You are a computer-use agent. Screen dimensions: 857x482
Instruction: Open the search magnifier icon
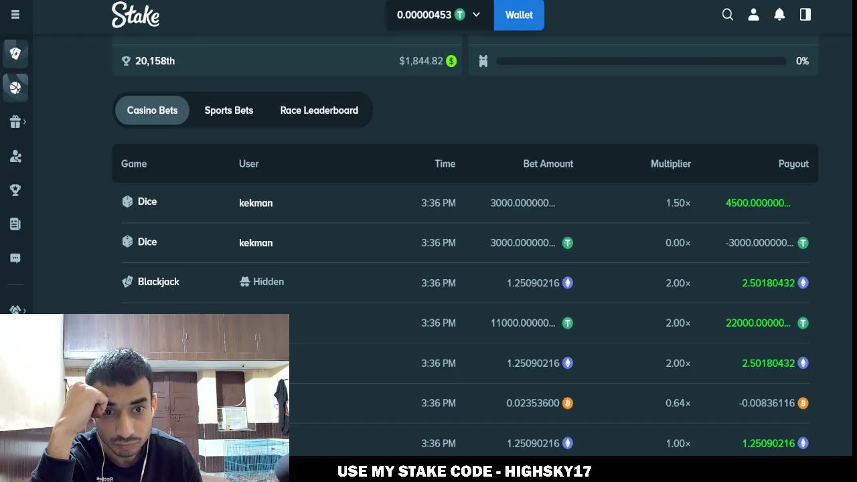(728, 15)
